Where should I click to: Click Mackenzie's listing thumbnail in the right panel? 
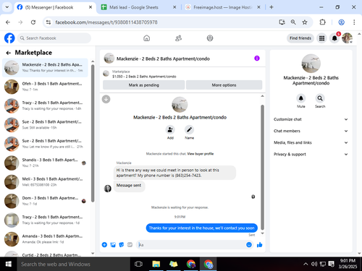[x=311, y=64]
